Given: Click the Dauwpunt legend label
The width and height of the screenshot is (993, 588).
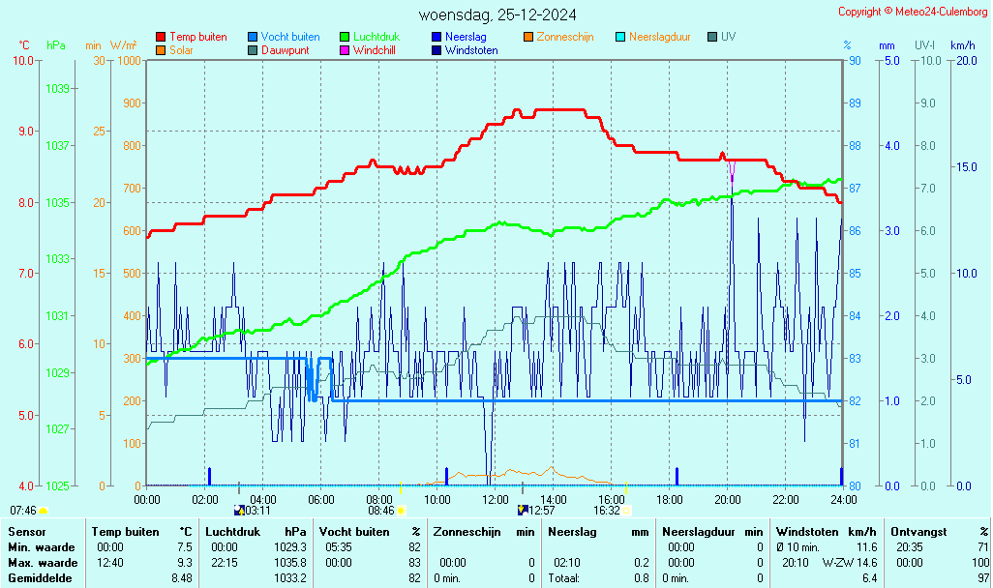Looking at the screenshot, I should 285,50.
